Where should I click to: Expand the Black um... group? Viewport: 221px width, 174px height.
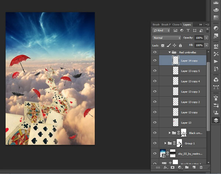coord(169,133)
